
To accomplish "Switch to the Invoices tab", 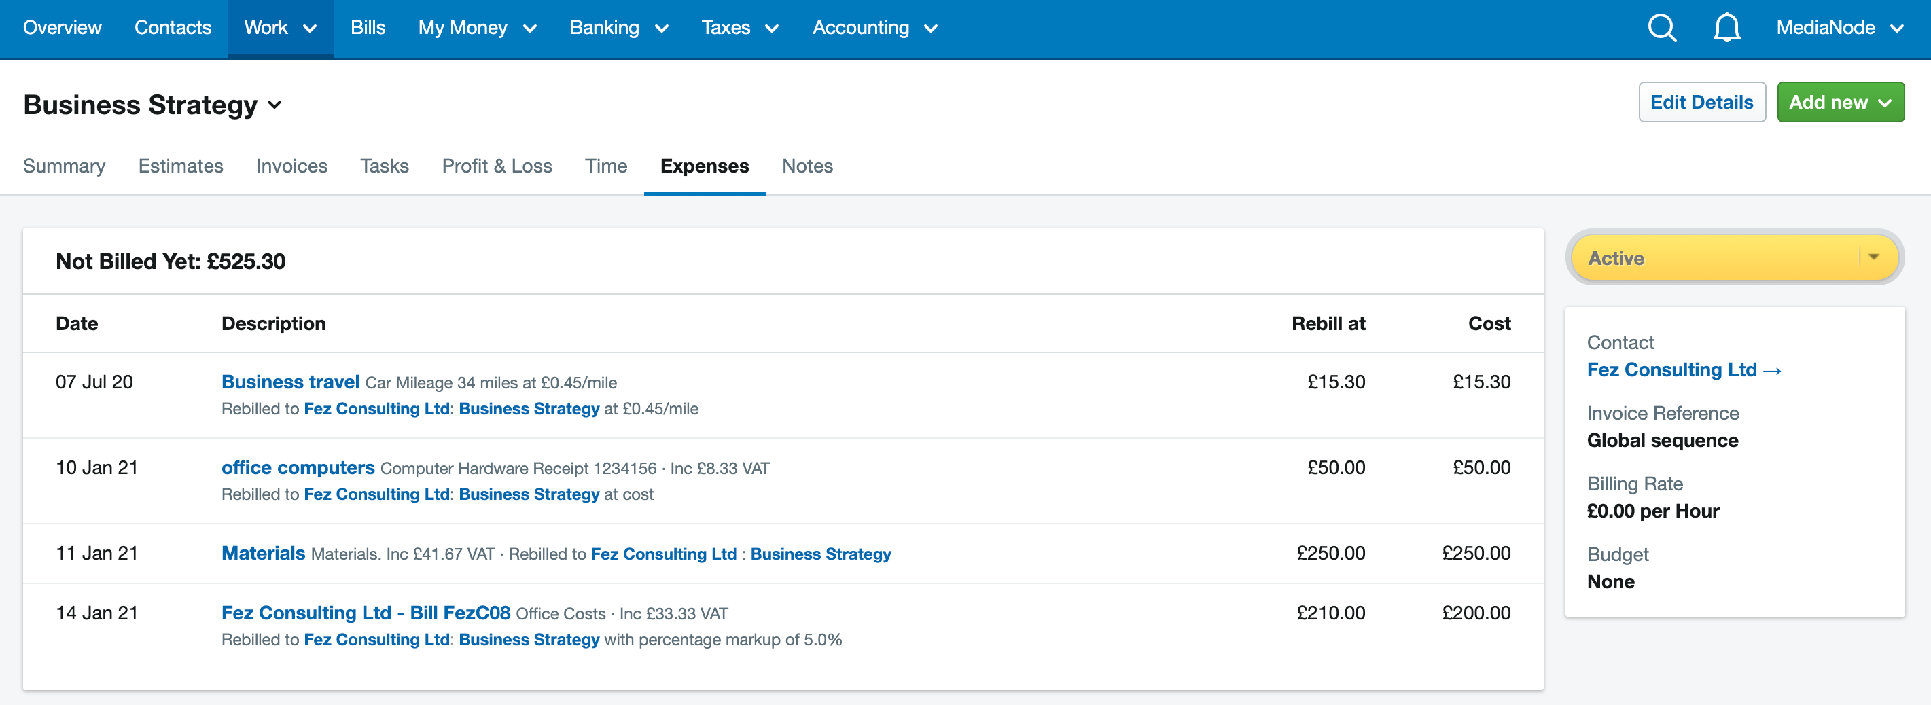I will point(291,166).
